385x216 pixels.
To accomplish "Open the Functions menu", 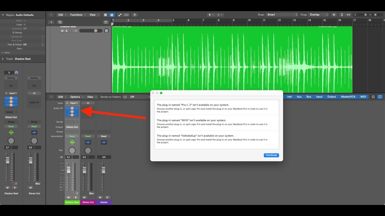I will [78, 15].
